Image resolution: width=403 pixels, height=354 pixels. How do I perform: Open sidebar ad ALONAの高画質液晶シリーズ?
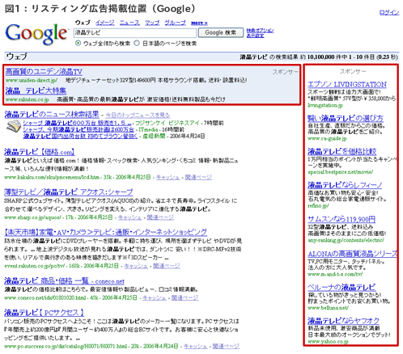(x=352, y=254)
